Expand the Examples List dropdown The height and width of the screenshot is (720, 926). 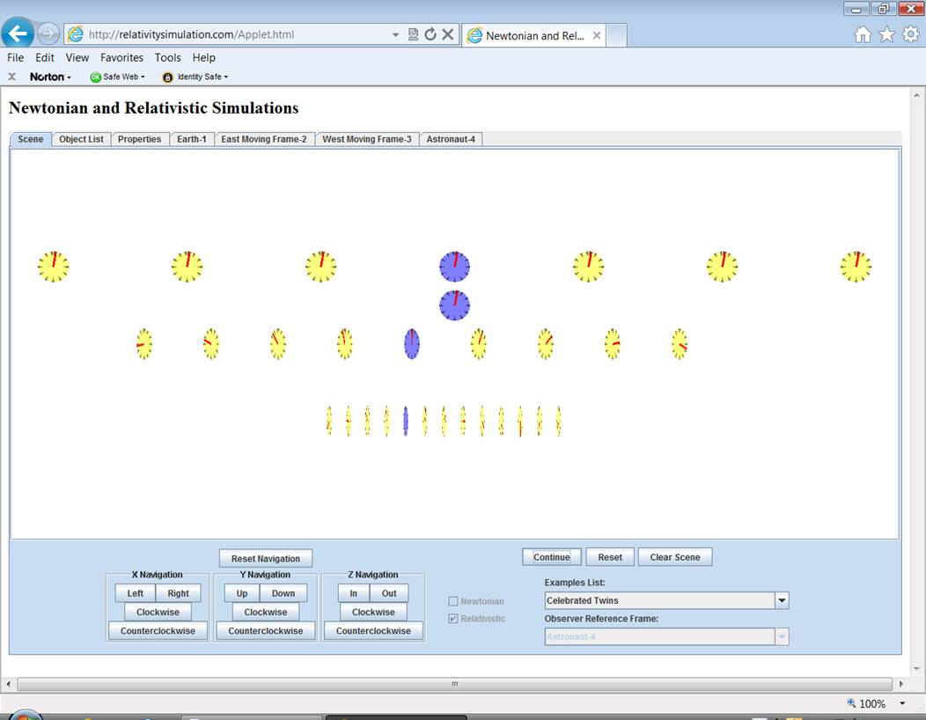coord(781,600)
